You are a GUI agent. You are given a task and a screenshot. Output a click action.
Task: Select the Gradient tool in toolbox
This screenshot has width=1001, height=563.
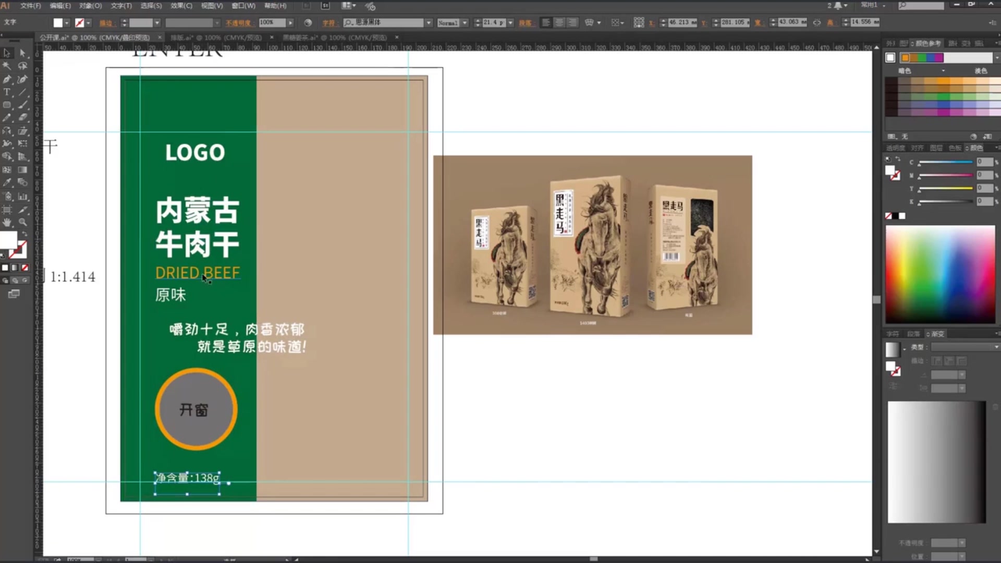[x=22, y=169]
